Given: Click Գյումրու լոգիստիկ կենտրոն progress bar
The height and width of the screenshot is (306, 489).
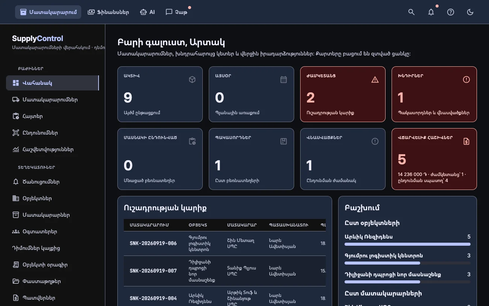Looking at the screenshot, I should 407,263.
